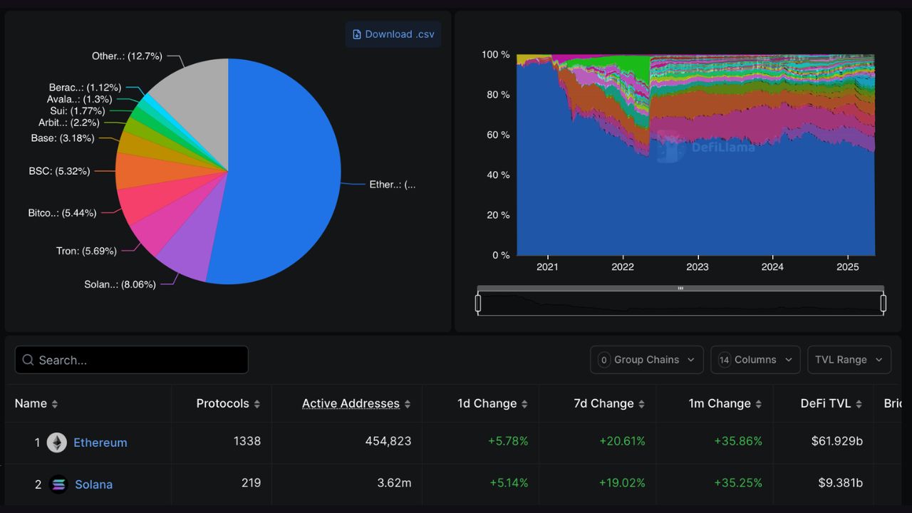
Task: Open the TVL Range dropdown
Action: (x=849, y=360)
